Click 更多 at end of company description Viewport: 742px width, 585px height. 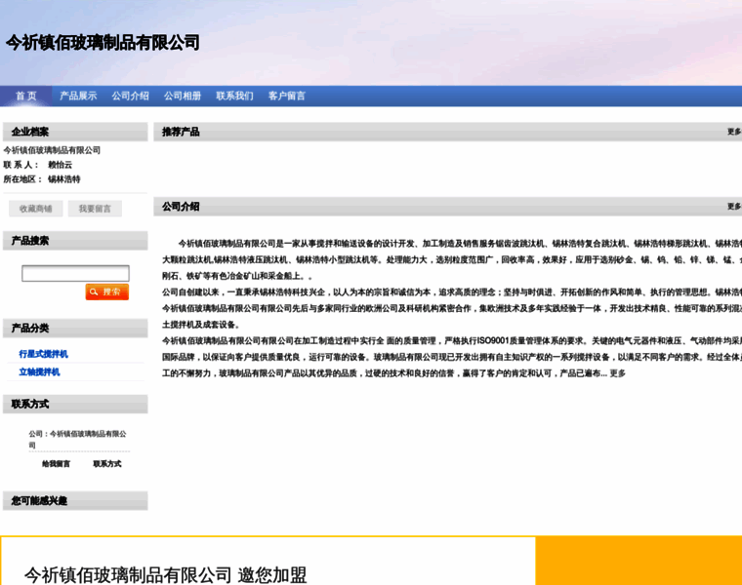pyautogui.click(x=618, y=373)
